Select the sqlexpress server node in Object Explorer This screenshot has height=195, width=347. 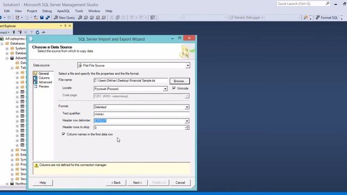point(15,38)
